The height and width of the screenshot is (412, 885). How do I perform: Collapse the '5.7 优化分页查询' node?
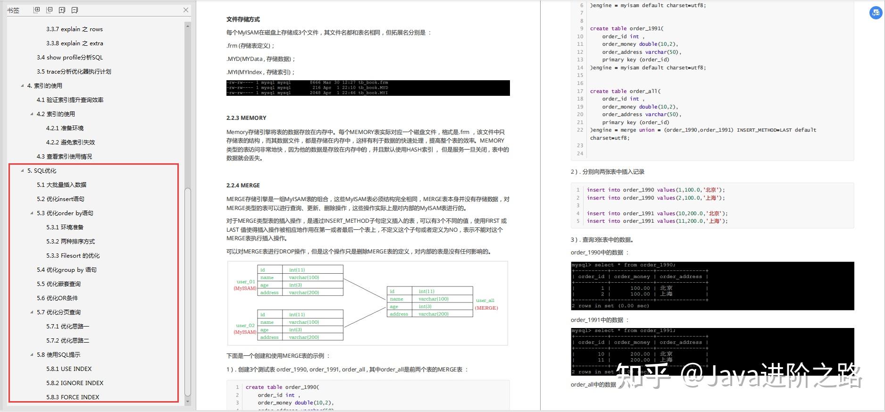pyautogui.click(x=32, y=312)
